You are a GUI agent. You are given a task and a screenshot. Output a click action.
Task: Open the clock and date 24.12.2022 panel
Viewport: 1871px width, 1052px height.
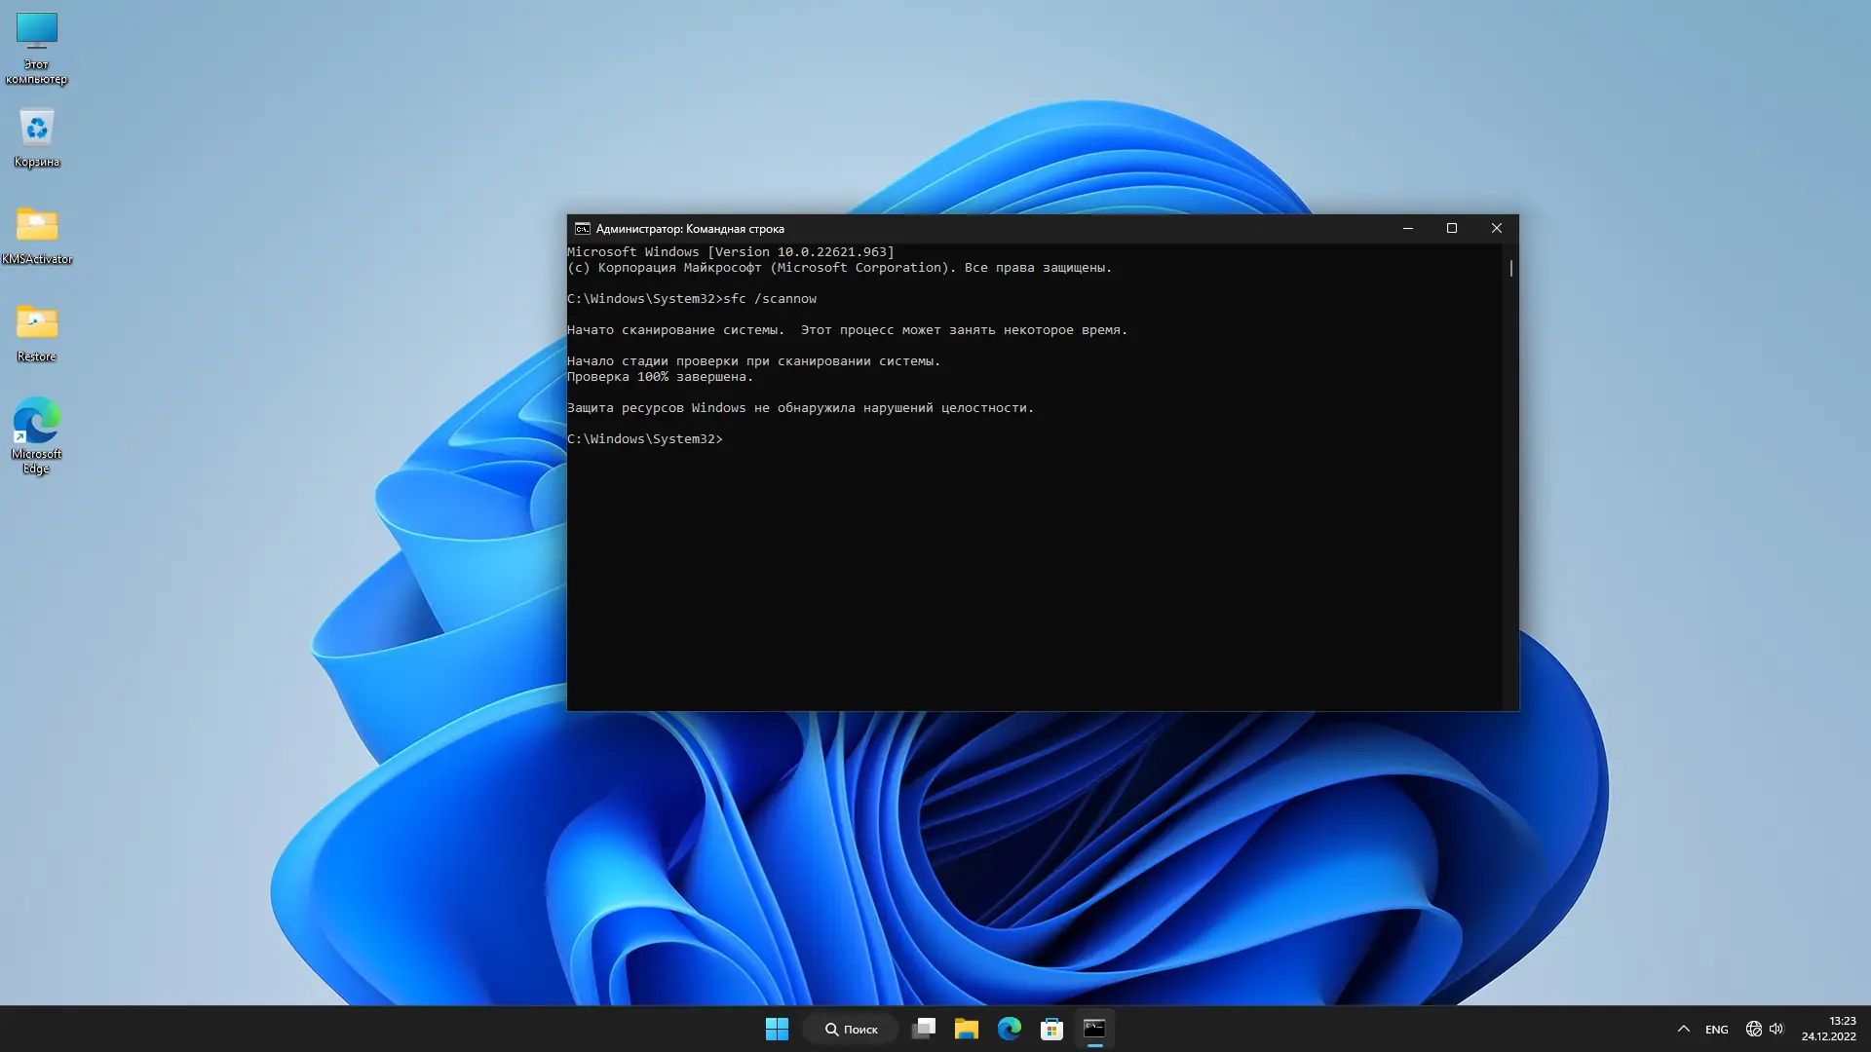pos(1828,1029)
